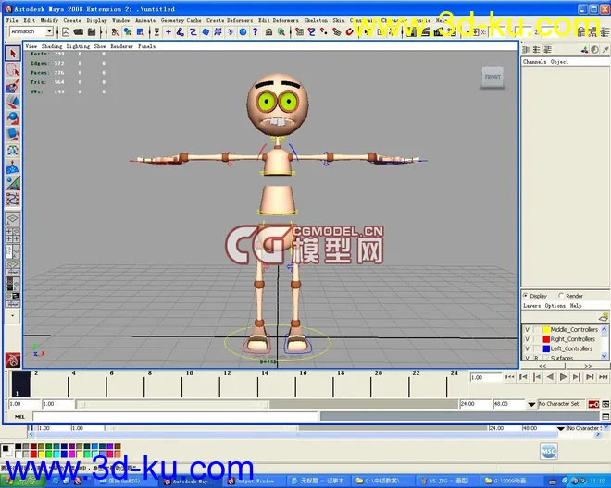Screen dimensions: 611x488
Task: Pick the Lasso select tool
Action: pos(13,69)
